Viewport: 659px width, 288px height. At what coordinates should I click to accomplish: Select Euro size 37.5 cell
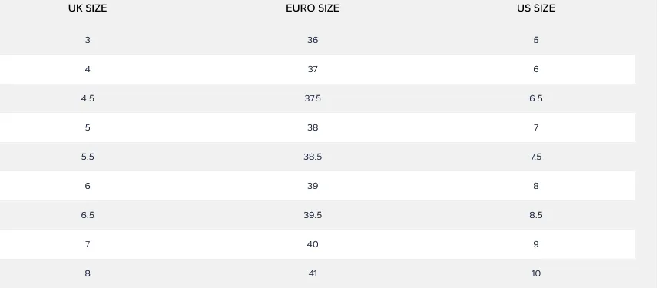click(x=313, y=98)
